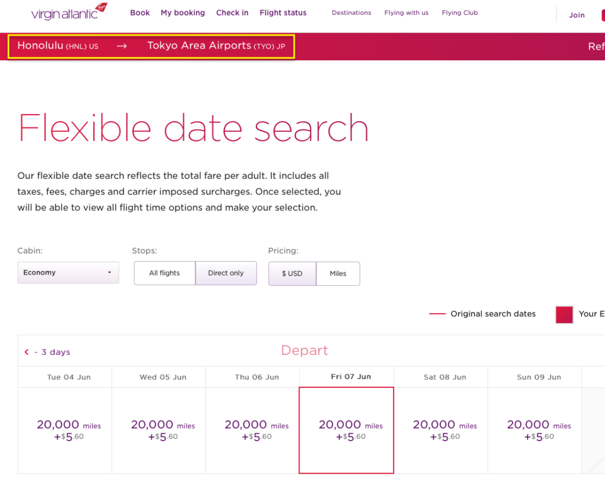Viewport: 605px width, 486px height.
Task: Open Flying with us link
Action: (406, 13)
